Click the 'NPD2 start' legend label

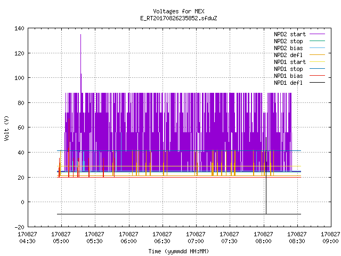[290, 34]
